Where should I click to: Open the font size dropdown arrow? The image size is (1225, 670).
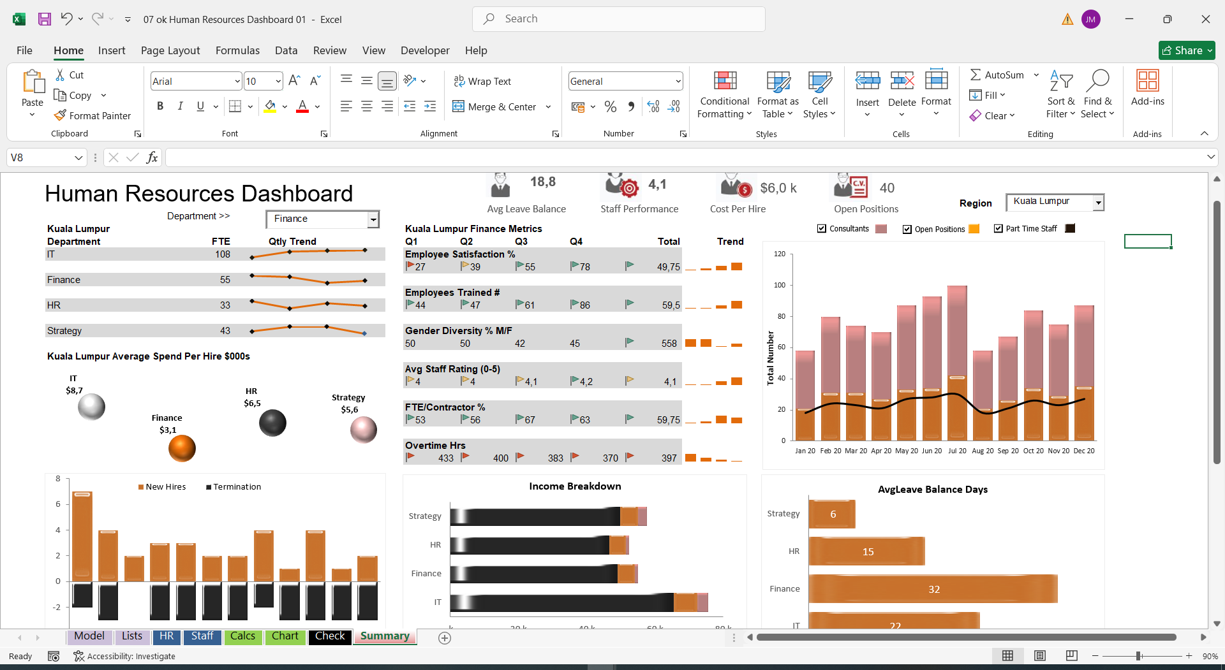[278, 81]
